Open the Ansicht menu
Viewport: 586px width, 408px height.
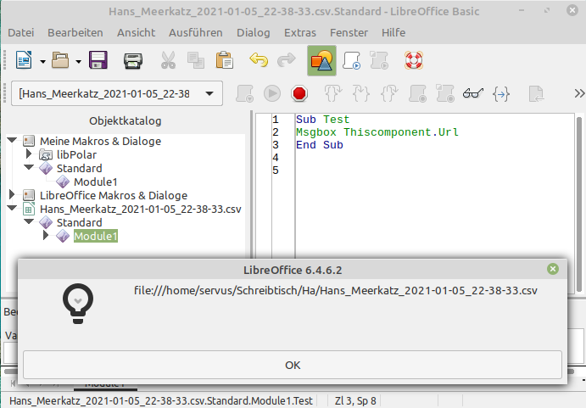click(136, 33)
